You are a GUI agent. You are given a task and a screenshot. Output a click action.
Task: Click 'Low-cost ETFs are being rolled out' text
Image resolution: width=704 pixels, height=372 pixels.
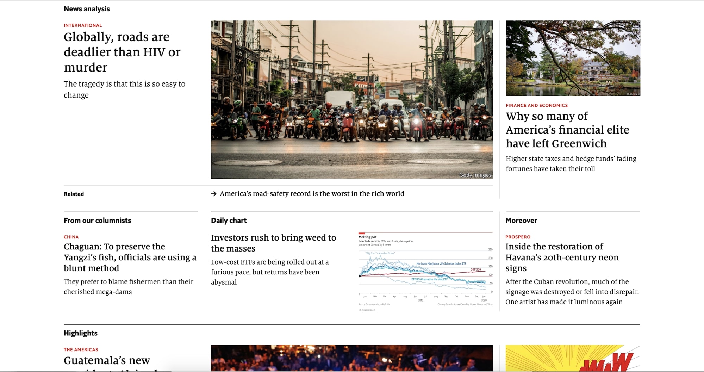[270, 272]
